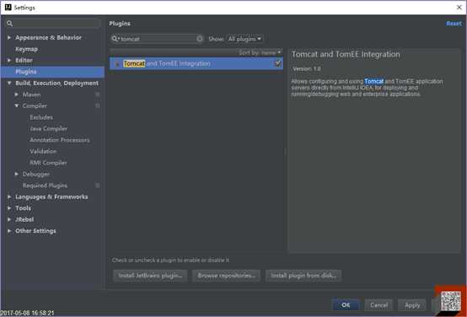Viewport: 467px width, 317px height.
Task: Click the OK button
Action: click(346, 305)
